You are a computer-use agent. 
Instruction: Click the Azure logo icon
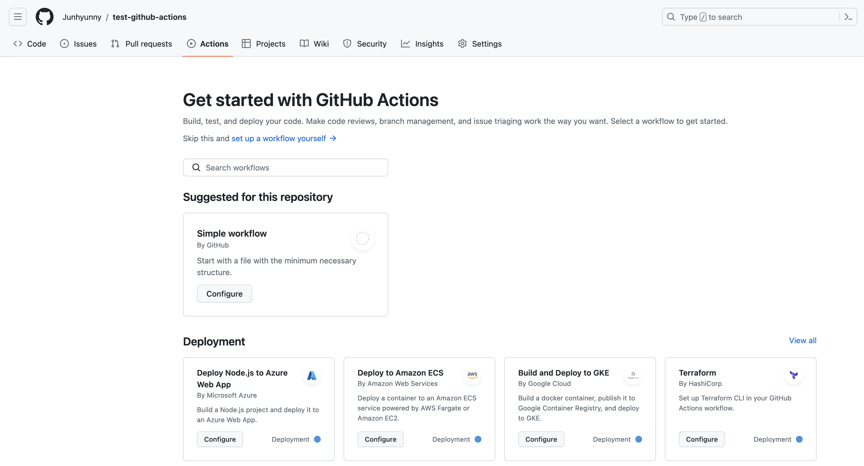tap(312, 375)
